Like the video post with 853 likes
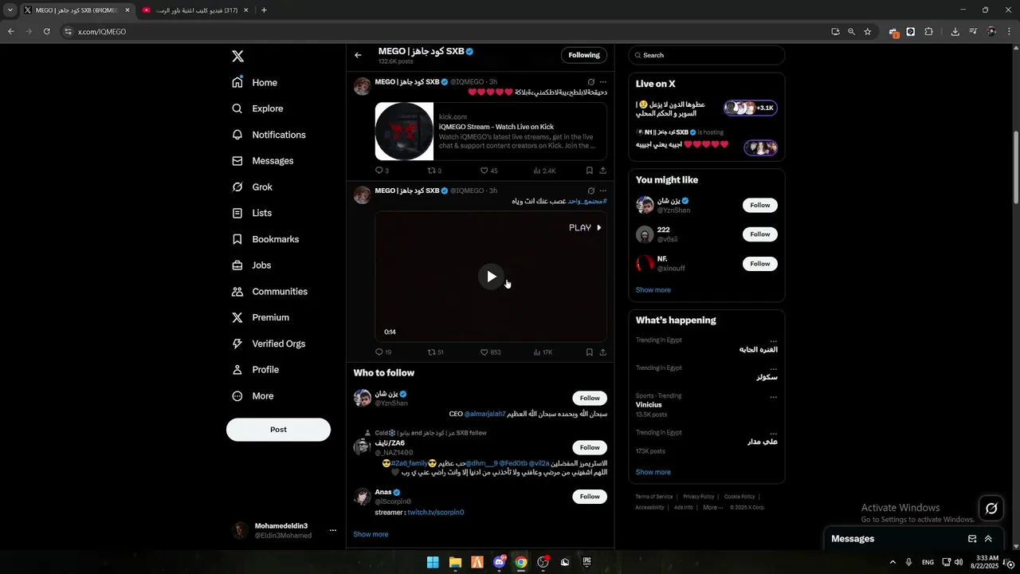 click(x=491, y=352)
